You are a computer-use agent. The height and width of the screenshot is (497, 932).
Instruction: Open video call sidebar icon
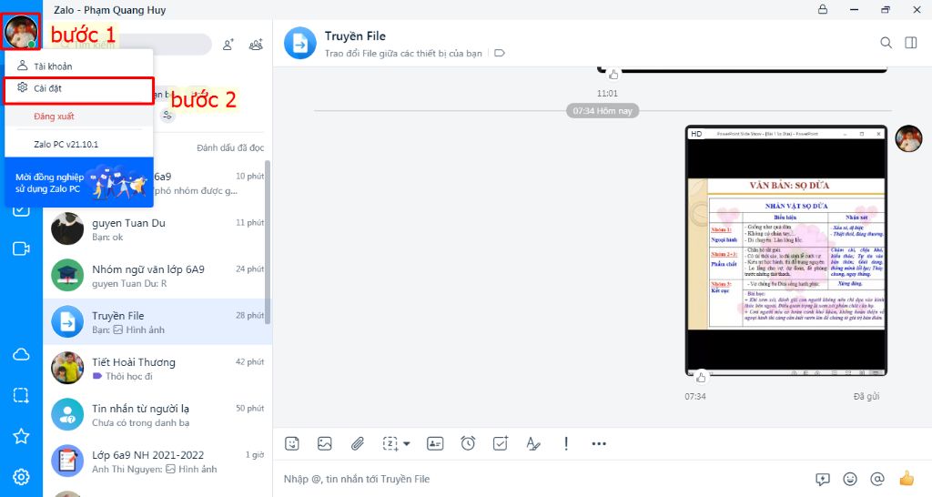pyautogui.click(x=22, y=248)
